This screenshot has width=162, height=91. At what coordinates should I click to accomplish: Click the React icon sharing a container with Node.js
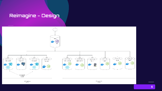[x=67, y=67]
